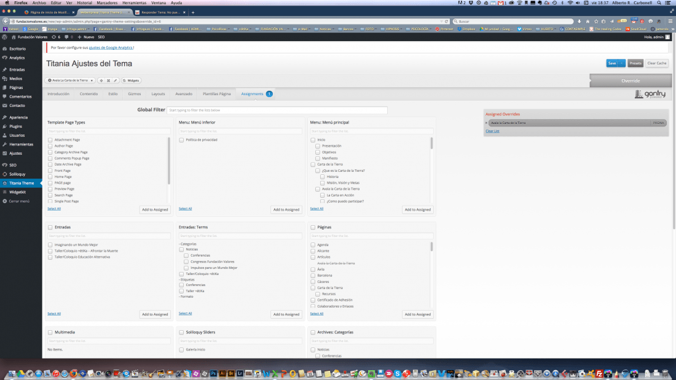Open Analytics in the sidebar
The width and height of the screenshot is (676, 380).
[17, 58]
